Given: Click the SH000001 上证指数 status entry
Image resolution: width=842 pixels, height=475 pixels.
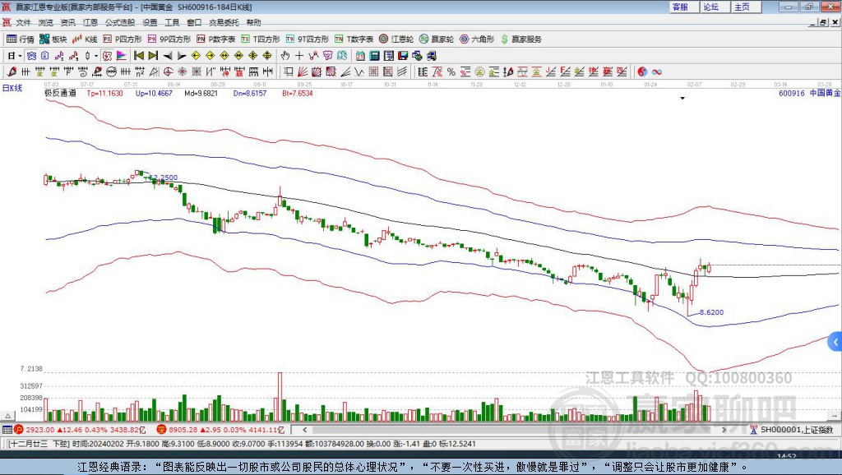Looking at the screenshot, I should click(792, 430).
